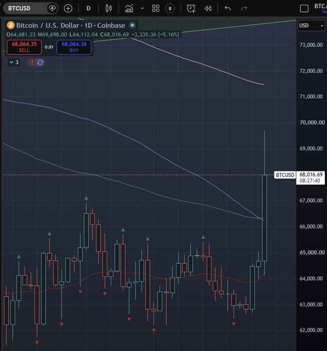This screenshot has width=327, height=351.
Task: Click the red exclamation warning icon
Action: tap(32, 62)
